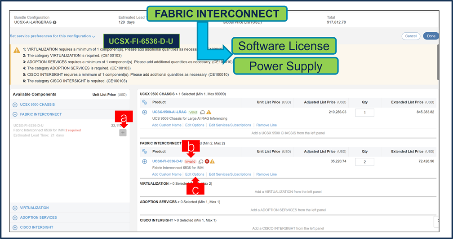The height and width of the screenshot is (239, 453).
Task: Click the Invalid status badge
Action: 190,161
